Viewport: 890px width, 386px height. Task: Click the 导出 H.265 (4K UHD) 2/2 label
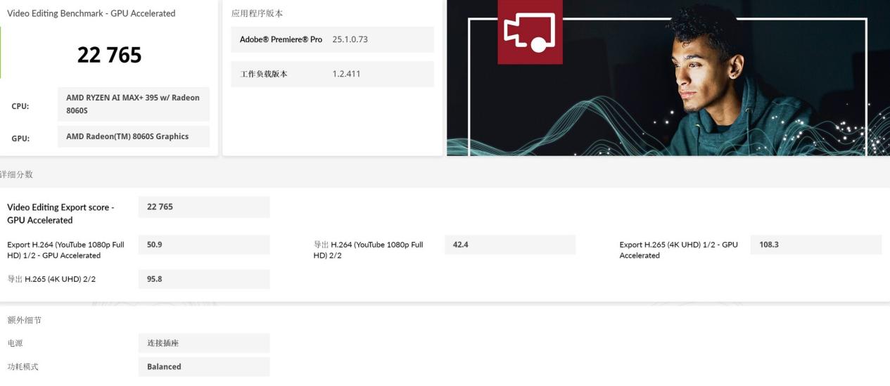[x=51, y=279]
